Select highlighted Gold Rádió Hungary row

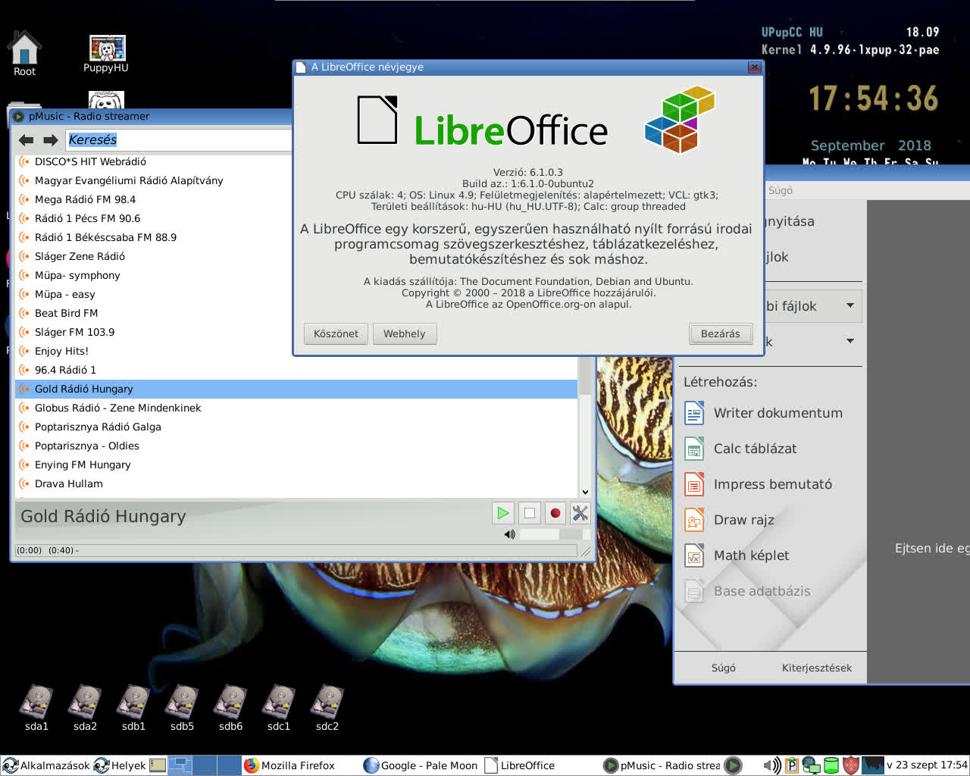pyautogui.click(x=296, y=389)
